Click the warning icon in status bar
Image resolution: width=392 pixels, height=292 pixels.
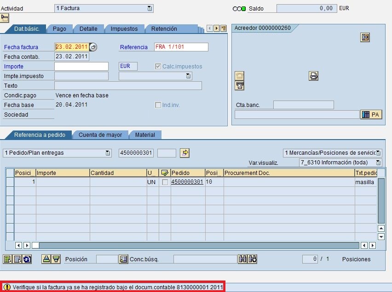point(7,287)
